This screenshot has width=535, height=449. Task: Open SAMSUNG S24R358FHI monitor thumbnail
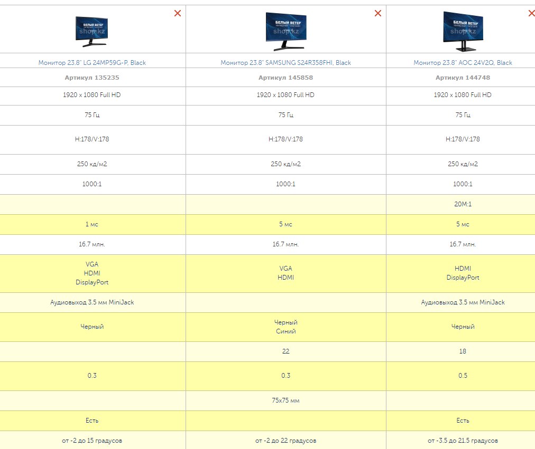pyautogui.click(x=286, y=31)
